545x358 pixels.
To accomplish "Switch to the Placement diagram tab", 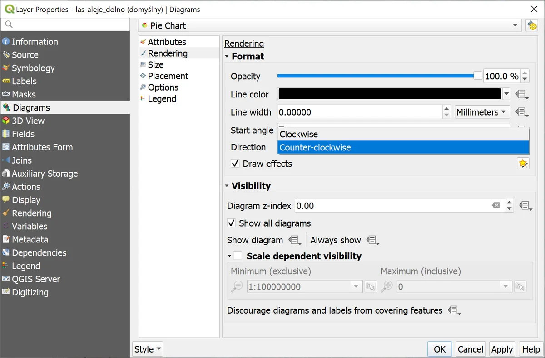I will click(168, 76).
